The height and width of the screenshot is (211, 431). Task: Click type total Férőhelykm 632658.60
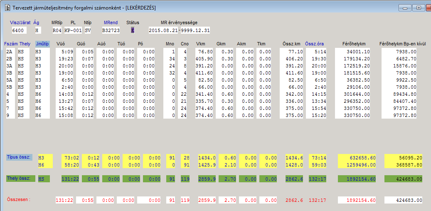(x=357, y=158)
